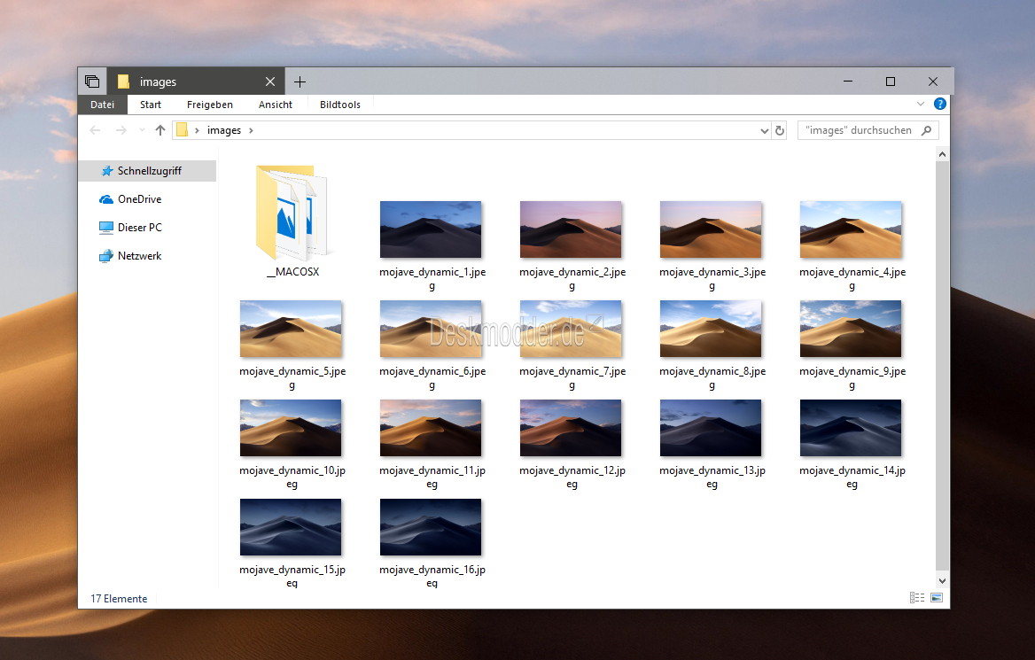This screenshot has height=660, width=1035.
Task: Expand the ribbon with the chevron
Action: click(x=921, y=105)
